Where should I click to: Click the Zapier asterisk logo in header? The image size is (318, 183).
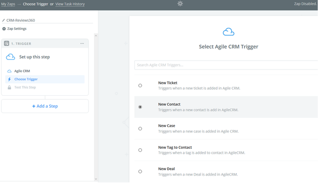[180, 3]
